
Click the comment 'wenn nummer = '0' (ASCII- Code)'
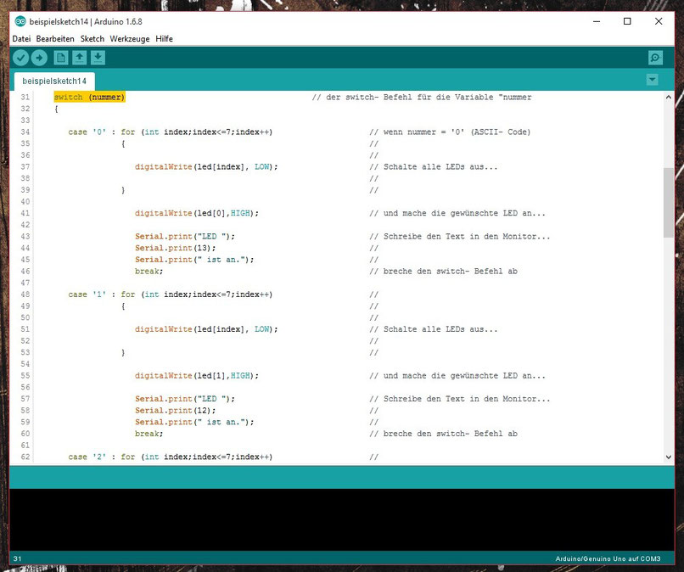[x=450, y=132]
